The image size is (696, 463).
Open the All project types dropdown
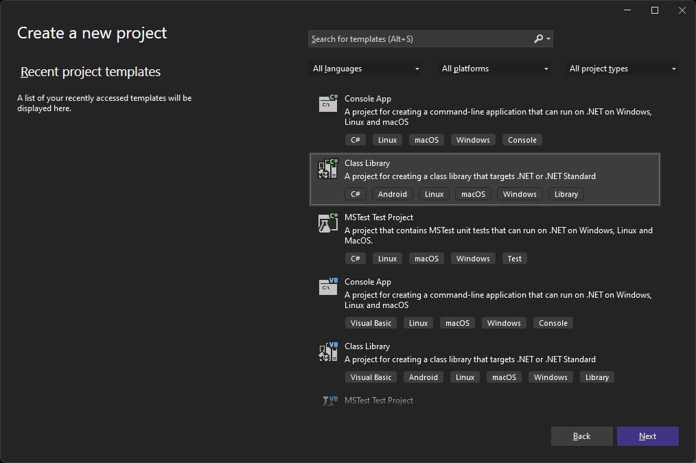point(623,69)
